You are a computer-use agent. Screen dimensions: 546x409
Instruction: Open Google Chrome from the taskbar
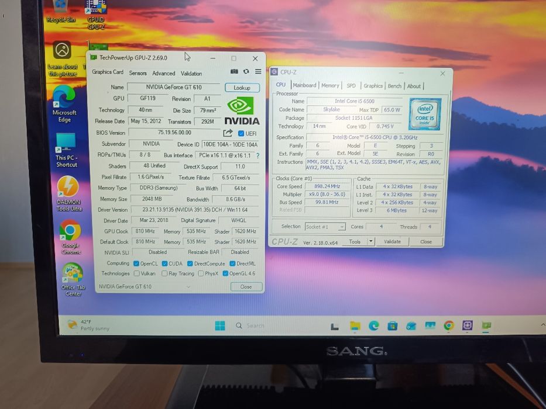pos(449,325)
